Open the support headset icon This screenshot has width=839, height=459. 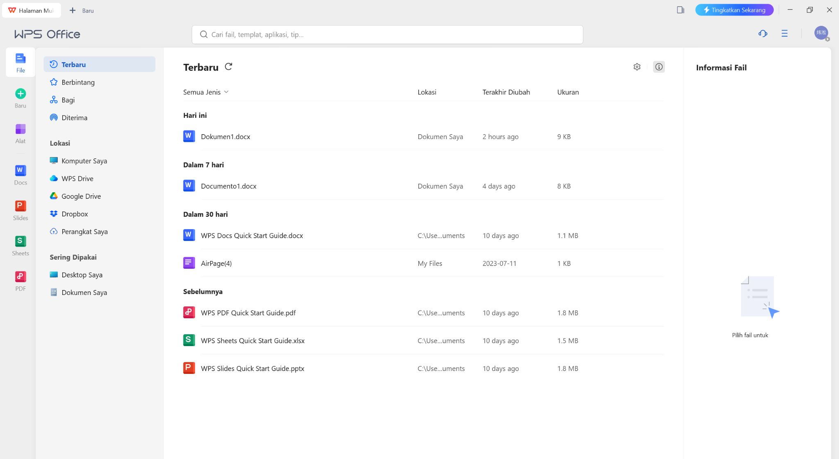(763, 34)
